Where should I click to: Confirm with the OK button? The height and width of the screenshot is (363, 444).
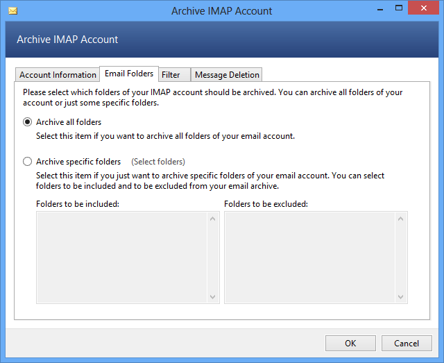[350, 343]
